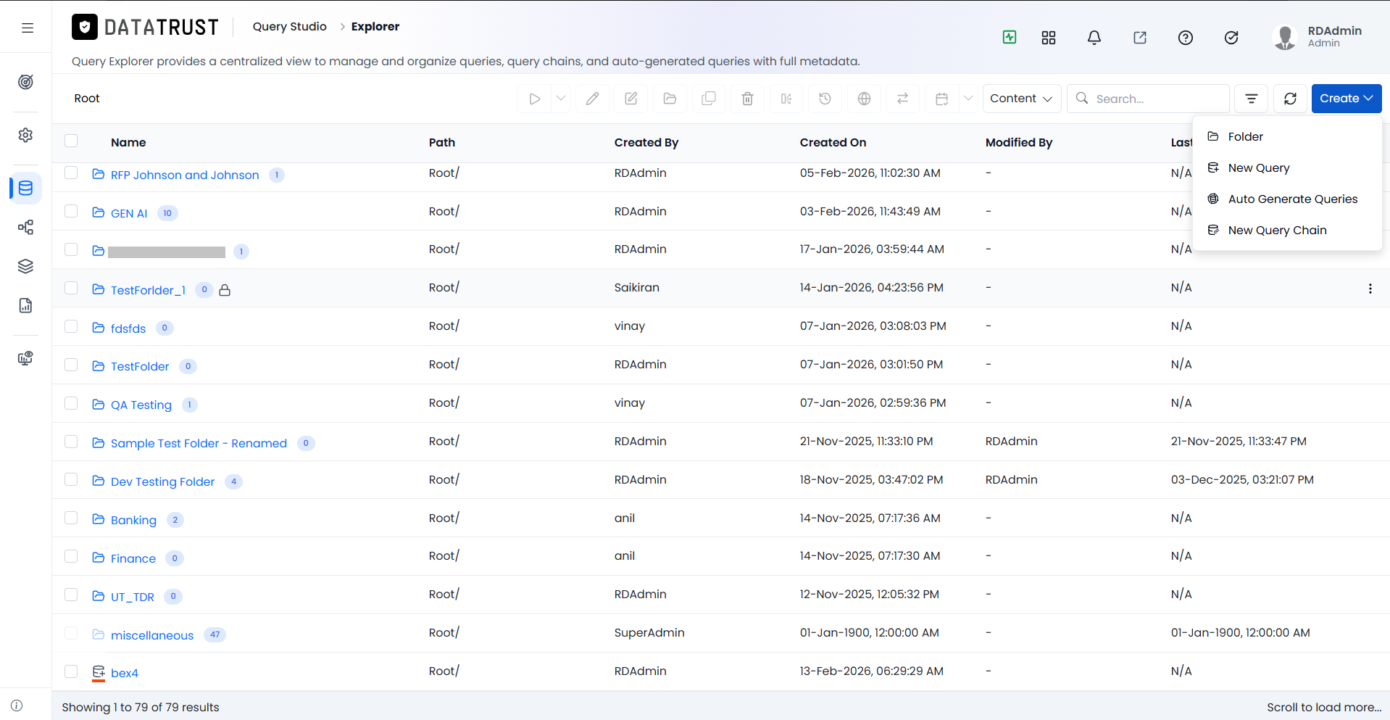Click the Root path label
1390x720 pixels.
[x=87, y=99]
